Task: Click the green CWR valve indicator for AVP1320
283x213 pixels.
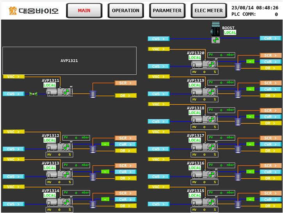Action: [250, 61]
